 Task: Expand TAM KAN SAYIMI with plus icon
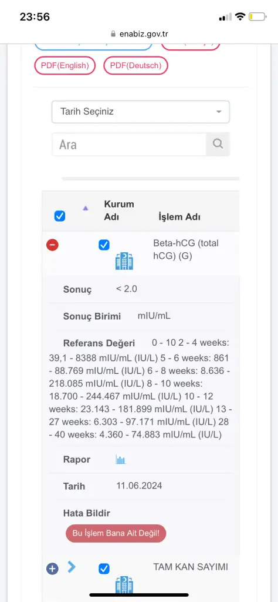(x=52, y=568)
